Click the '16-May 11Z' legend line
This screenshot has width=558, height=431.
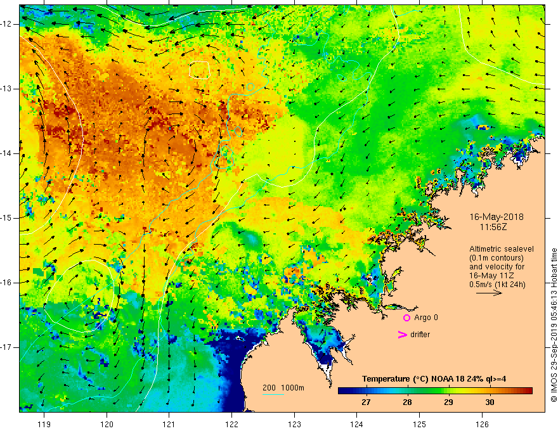(x=491, y=276)
